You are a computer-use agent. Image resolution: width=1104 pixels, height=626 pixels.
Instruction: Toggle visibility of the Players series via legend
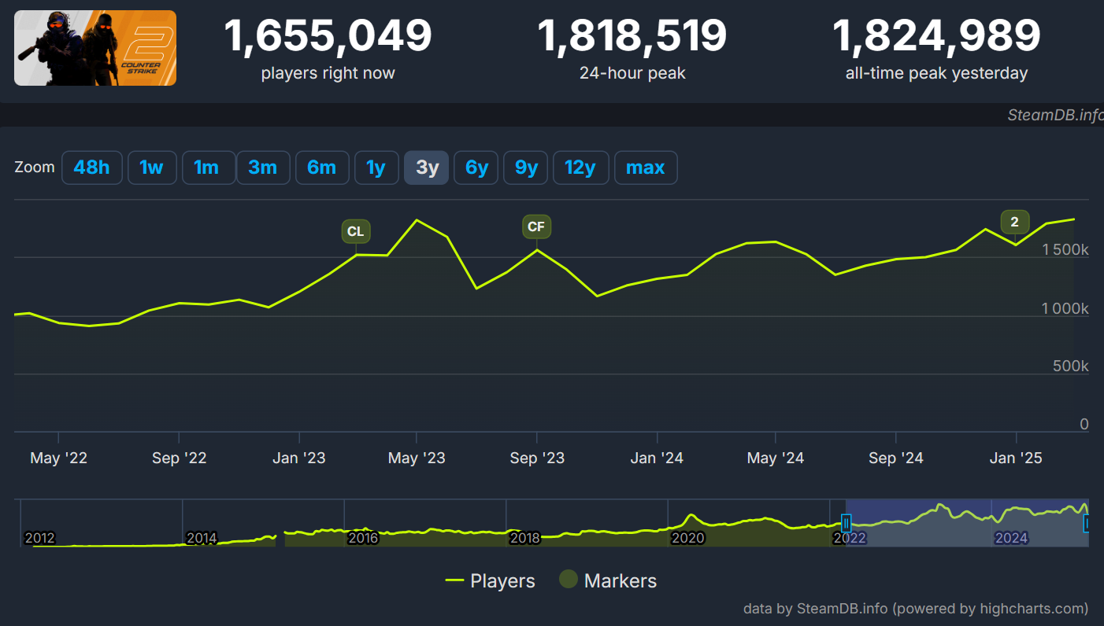coord(504,580)
